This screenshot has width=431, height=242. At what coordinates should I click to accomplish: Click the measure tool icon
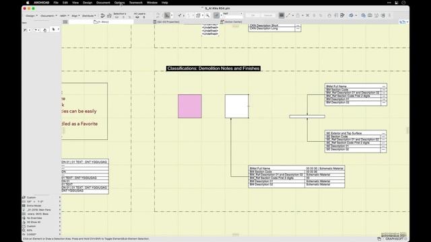tap(288, 15)
